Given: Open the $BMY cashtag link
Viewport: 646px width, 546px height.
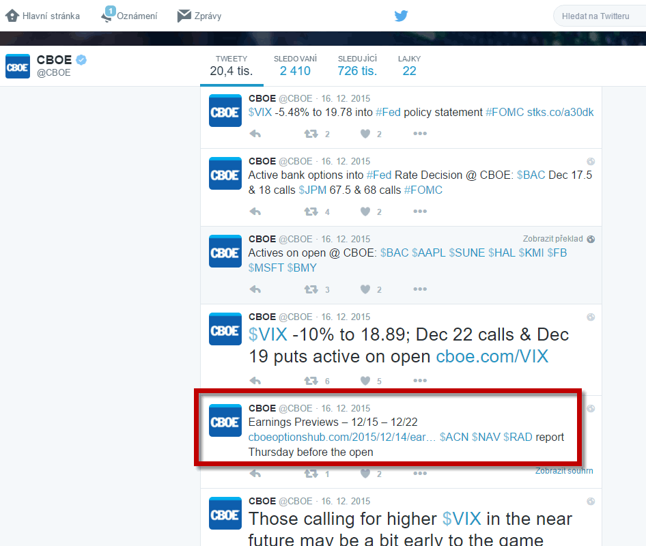Looking at the screenshot, I should [302, 268].
